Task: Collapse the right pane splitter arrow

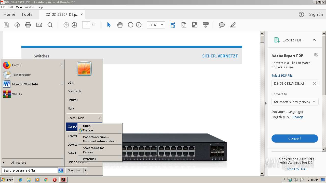Action: (x=266, y=103)
